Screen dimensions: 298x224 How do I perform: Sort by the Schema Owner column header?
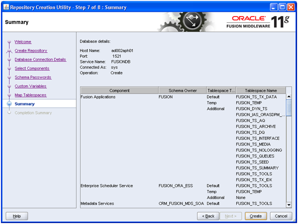coord(182,91)
